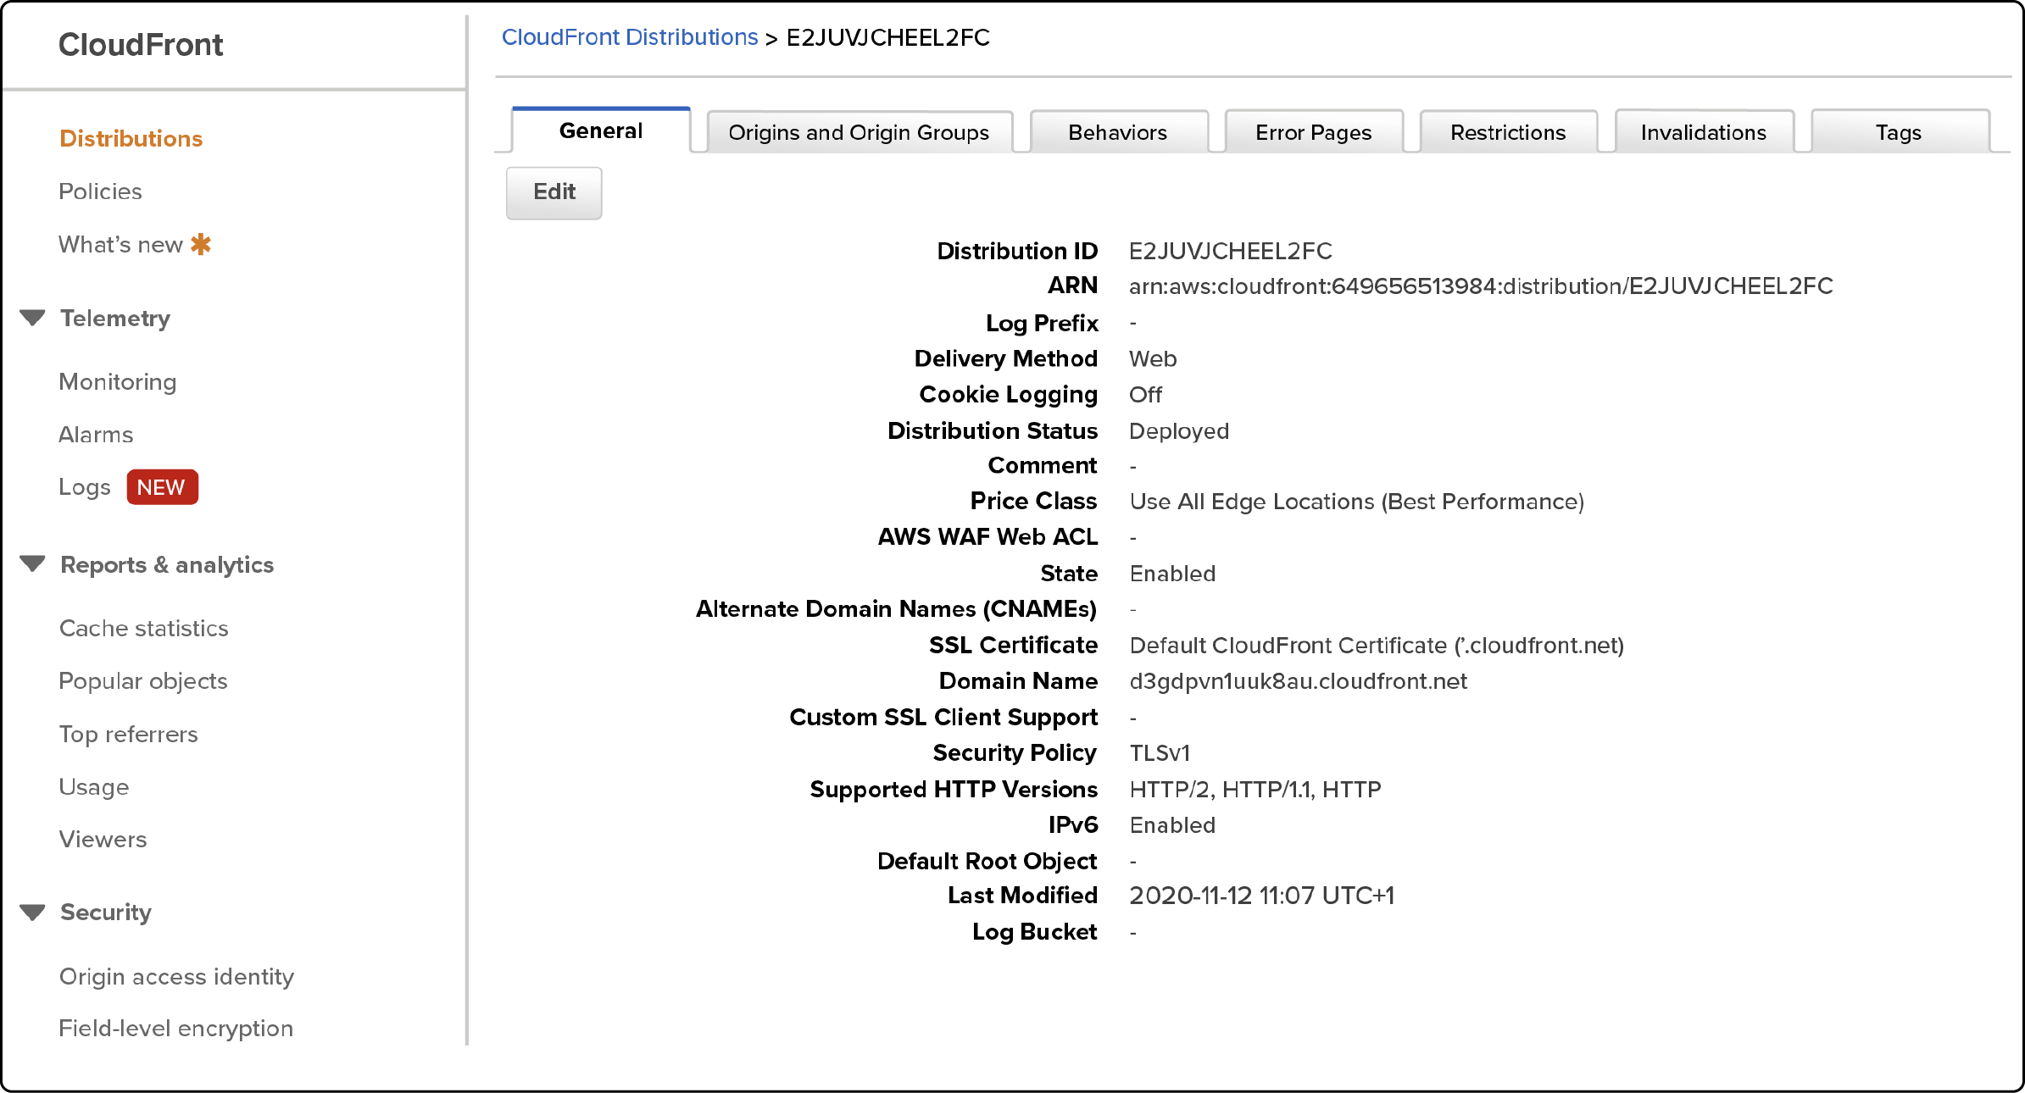Screen dimensions: 2025x1093
Task: Switch to the Error Pages tab
Action: (x=1313, y=130)
